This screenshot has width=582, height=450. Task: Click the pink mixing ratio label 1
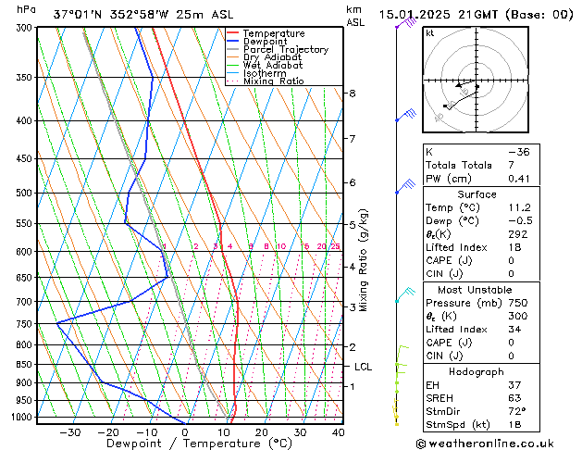(165, 246)
